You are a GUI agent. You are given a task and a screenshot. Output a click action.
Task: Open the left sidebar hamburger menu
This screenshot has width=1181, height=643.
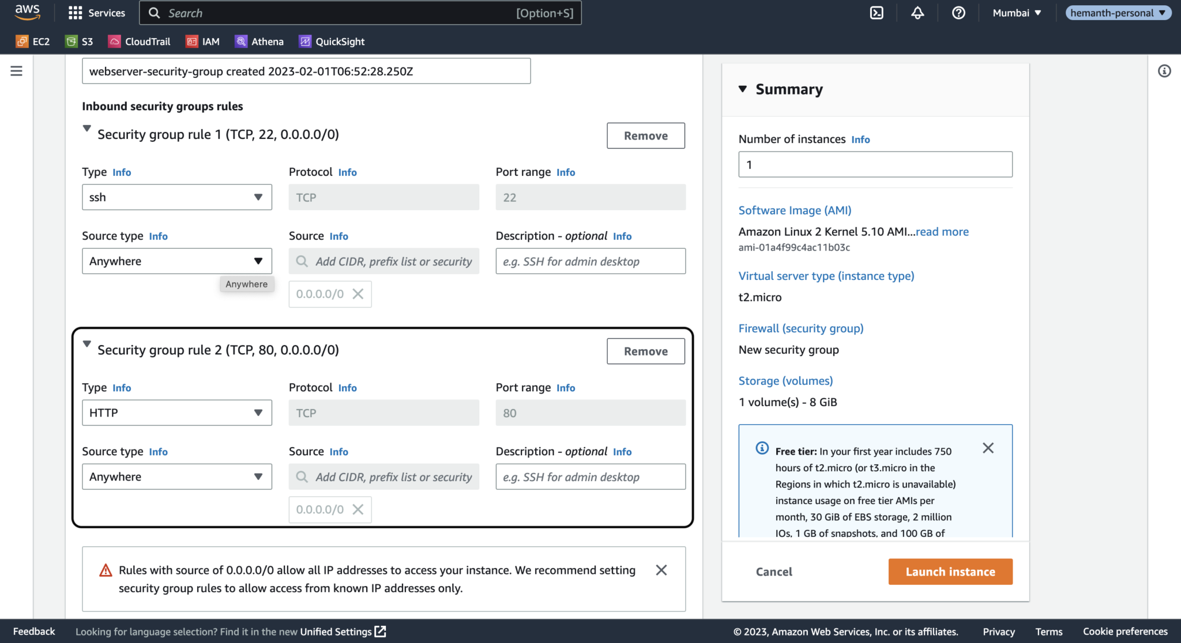(16, 71)
